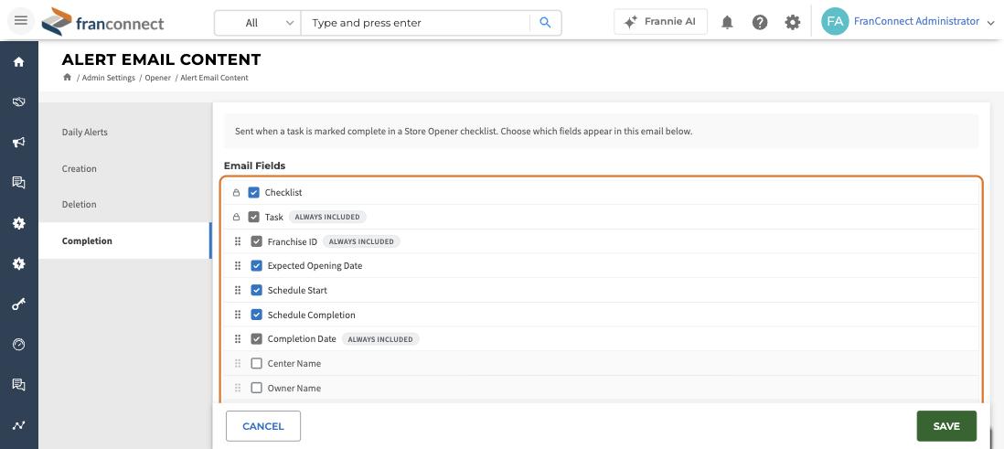
Task: Click the search magnifier icon
Action: click(x=545, y=23)
